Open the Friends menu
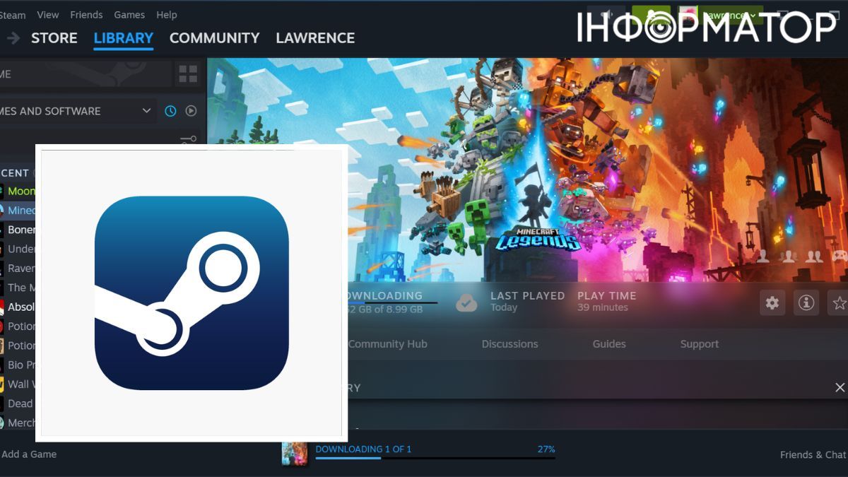The height and width of the screenshot is (477, 848). (x=86, y=15)
